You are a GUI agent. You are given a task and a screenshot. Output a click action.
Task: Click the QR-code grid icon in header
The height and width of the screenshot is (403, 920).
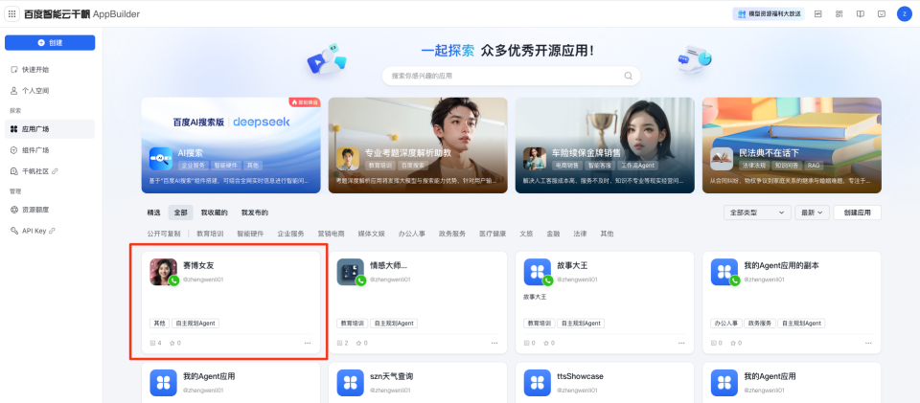click(x=839, y=13)
